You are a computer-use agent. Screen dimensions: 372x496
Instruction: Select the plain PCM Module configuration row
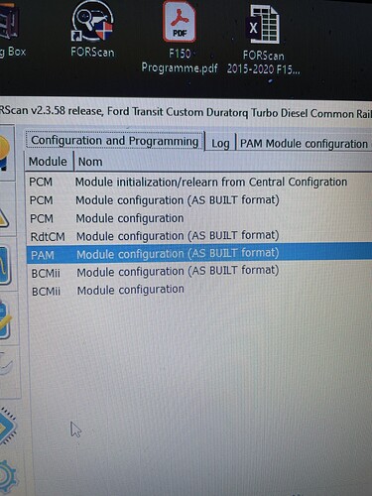pos(199,218)
